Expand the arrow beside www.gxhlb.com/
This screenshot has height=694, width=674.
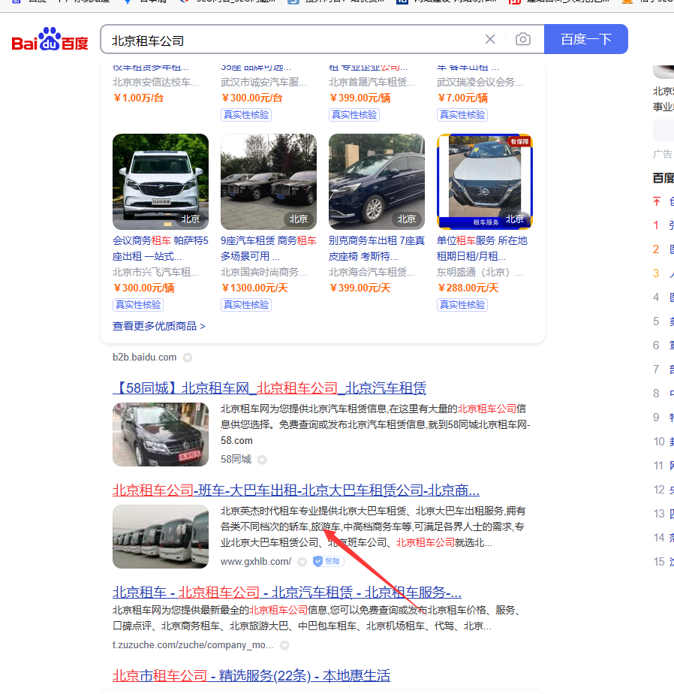pos(302,562)
